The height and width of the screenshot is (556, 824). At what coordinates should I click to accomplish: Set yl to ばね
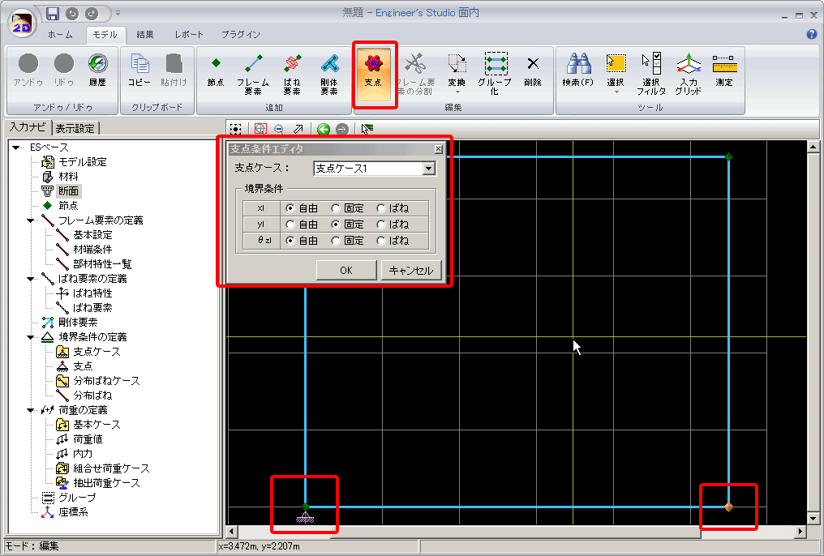[x=381, y=225]
